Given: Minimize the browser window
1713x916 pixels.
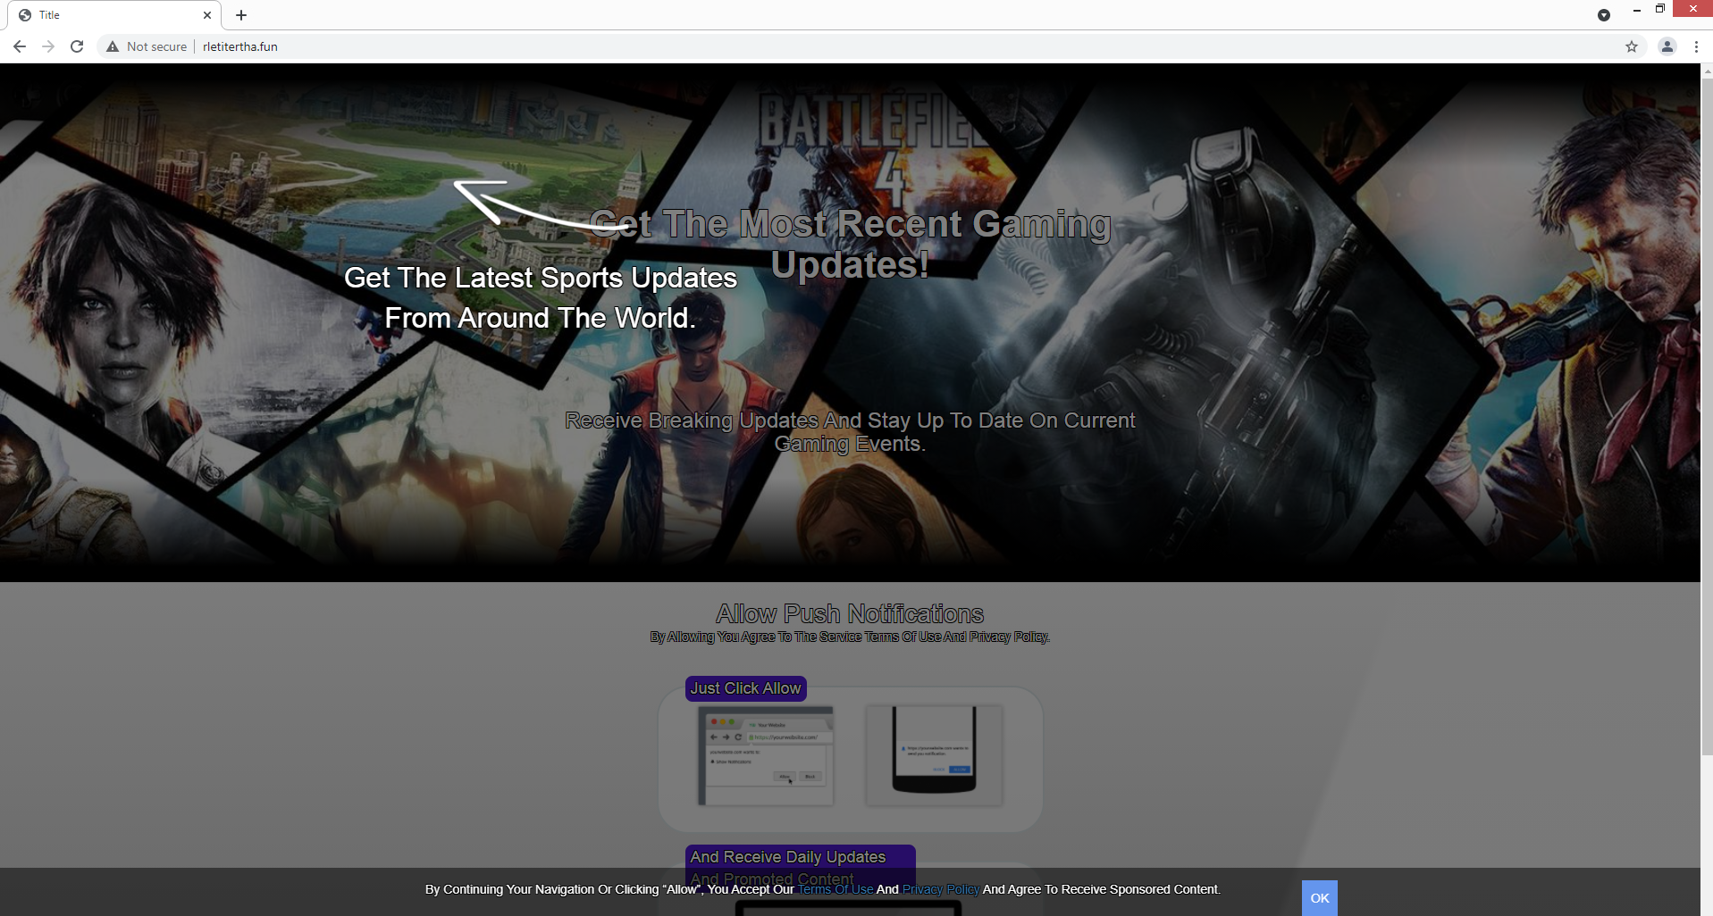Looking at the screenshot, I should (1637, 9).
